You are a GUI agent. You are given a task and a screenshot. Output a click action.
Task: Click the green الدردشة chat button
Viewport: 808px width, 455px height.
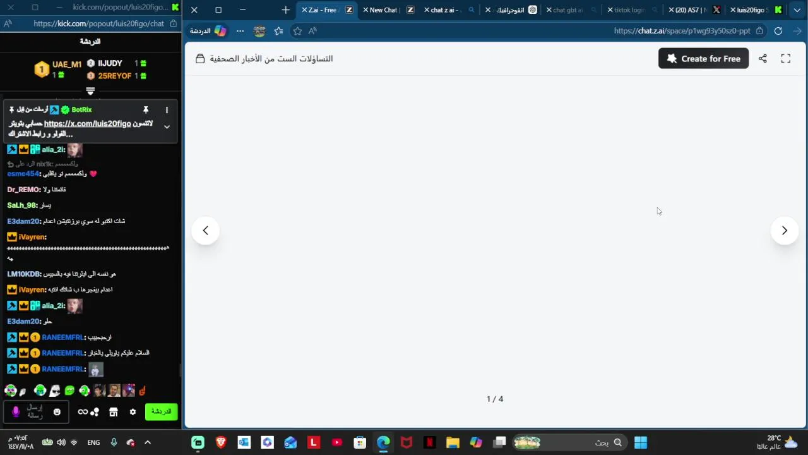[x=161, y=412]
